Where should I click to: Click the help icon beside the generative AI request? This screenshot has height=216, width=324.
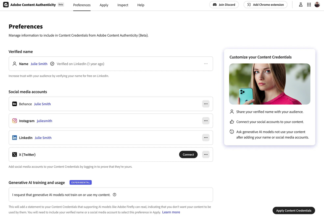[x=115, y=195]
